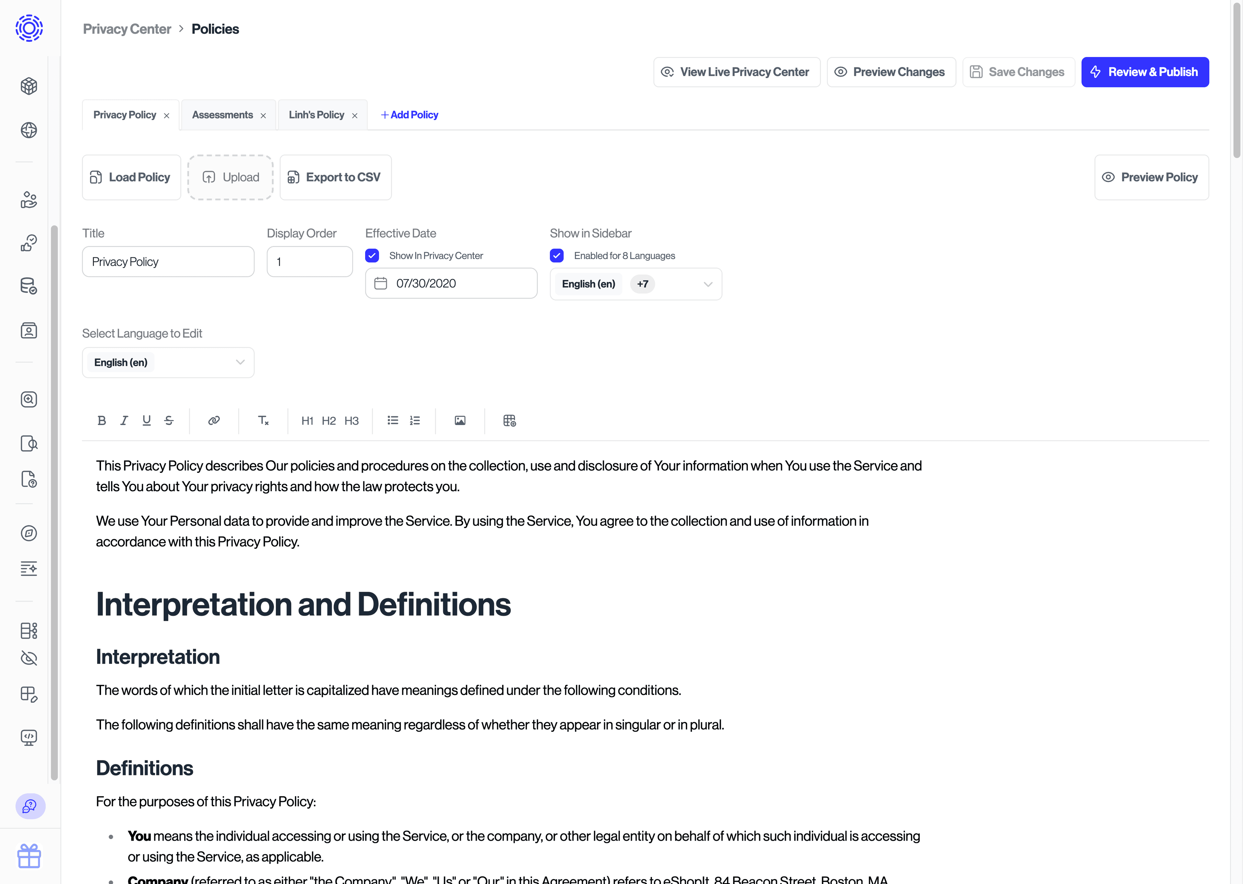Viewport: 1243px width, 884px height.
Task: Toggle bold formatting in the editor
Action: (x=101, y=420)
